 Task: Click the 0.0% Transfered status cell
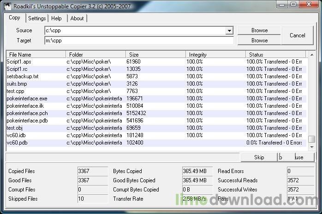coord(274,143)
